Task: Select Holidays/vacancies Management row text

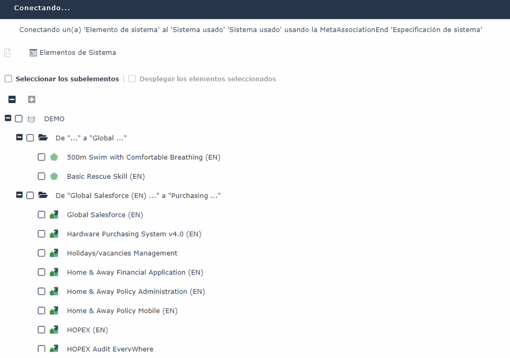Action: coord(122,253)
